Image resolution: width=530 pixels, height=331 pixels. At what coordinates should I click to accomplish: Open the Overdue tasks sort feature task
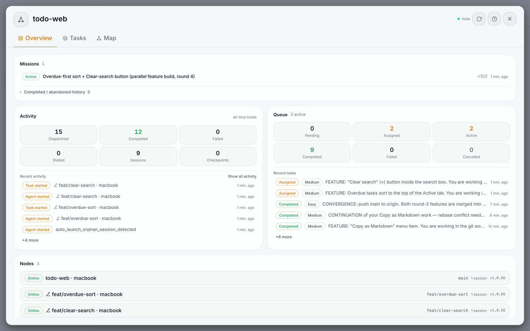click(392, 193)
